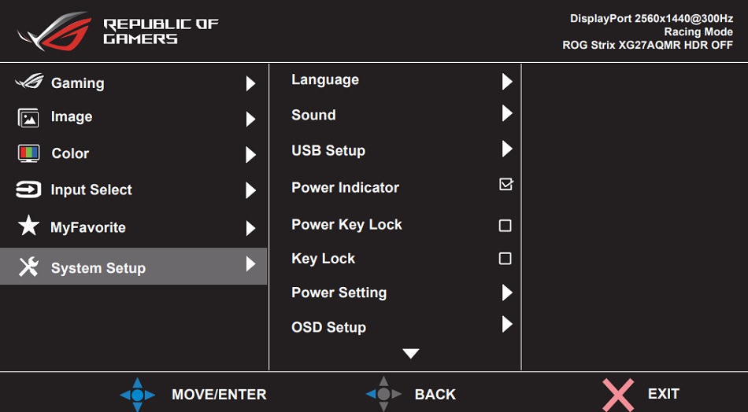Enable the Power Key Lock checkbox
Viewport: 748px width, 412px height.
point(505,226)
